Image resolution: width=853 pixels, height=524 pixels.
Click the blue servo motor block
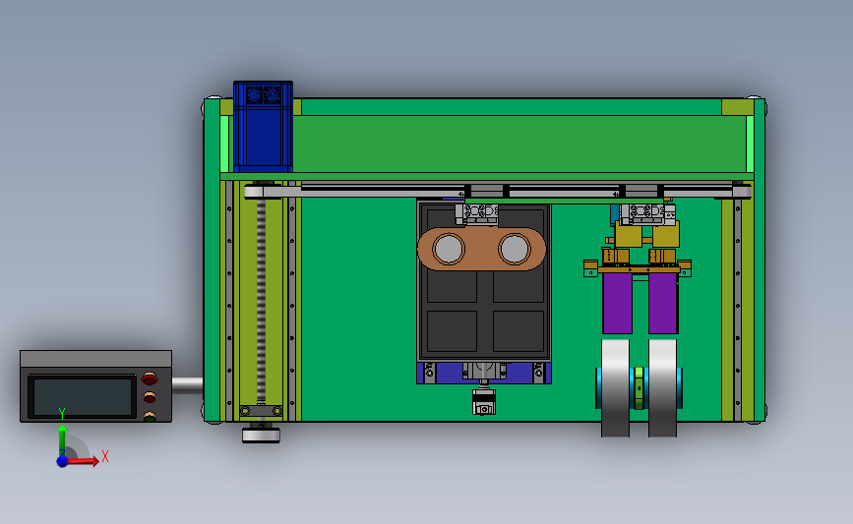pyautogui.click(x=264, y=127)
